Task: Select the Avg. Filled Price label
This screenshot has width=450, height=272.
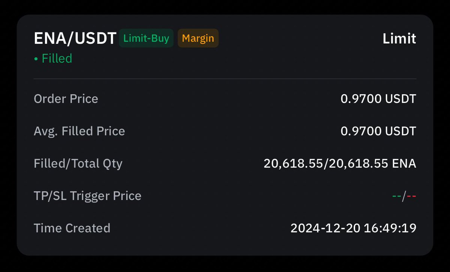Action: tap(79, 131)
